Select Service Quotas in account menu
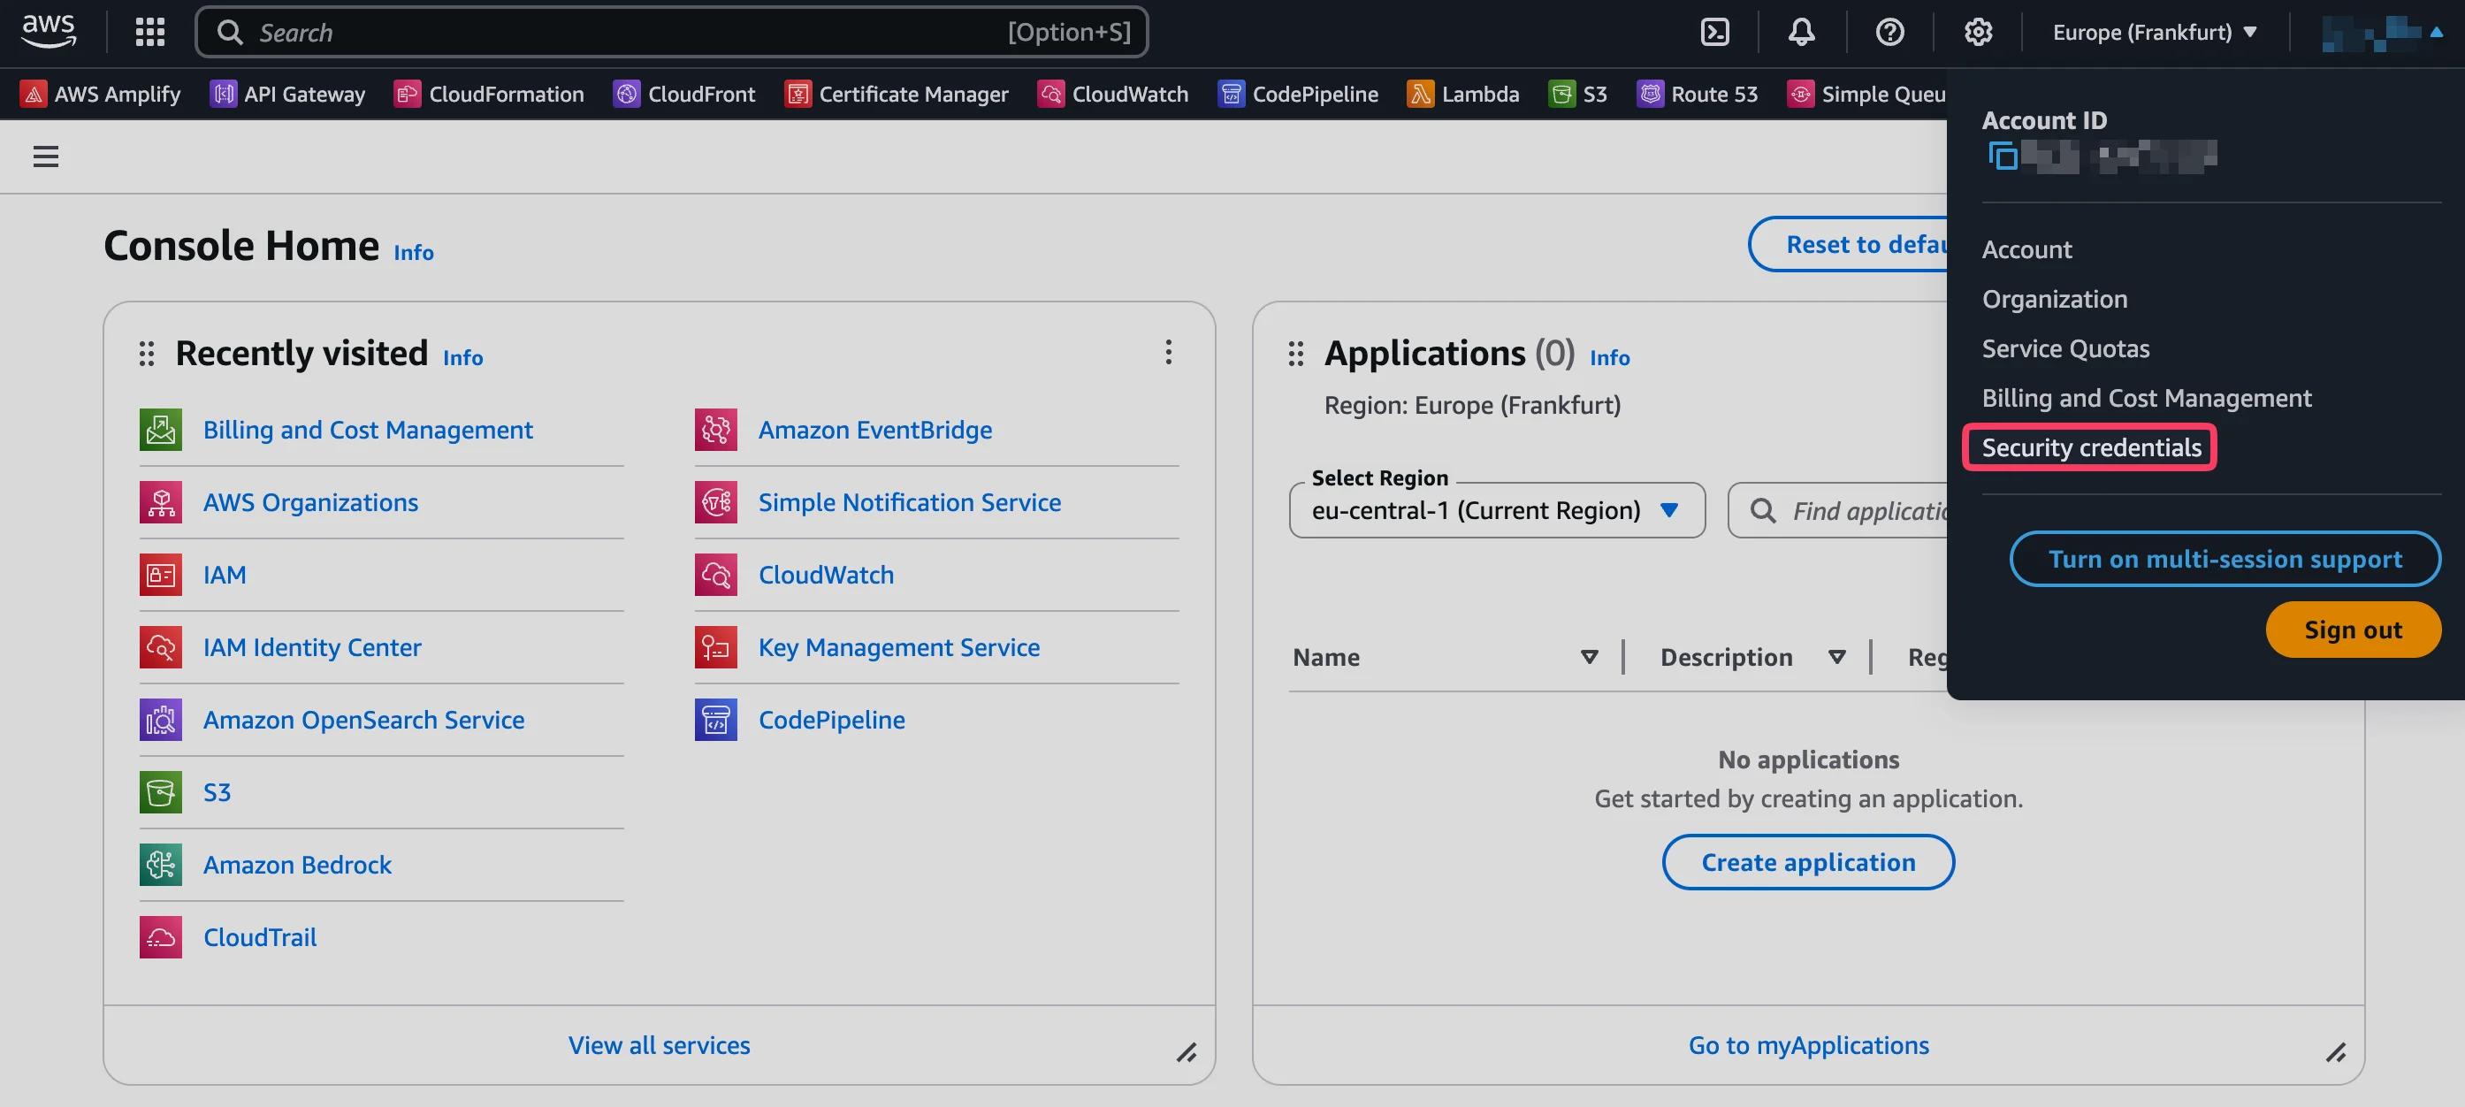This screenshot has height=1107, width=2465. (2065, 348)
